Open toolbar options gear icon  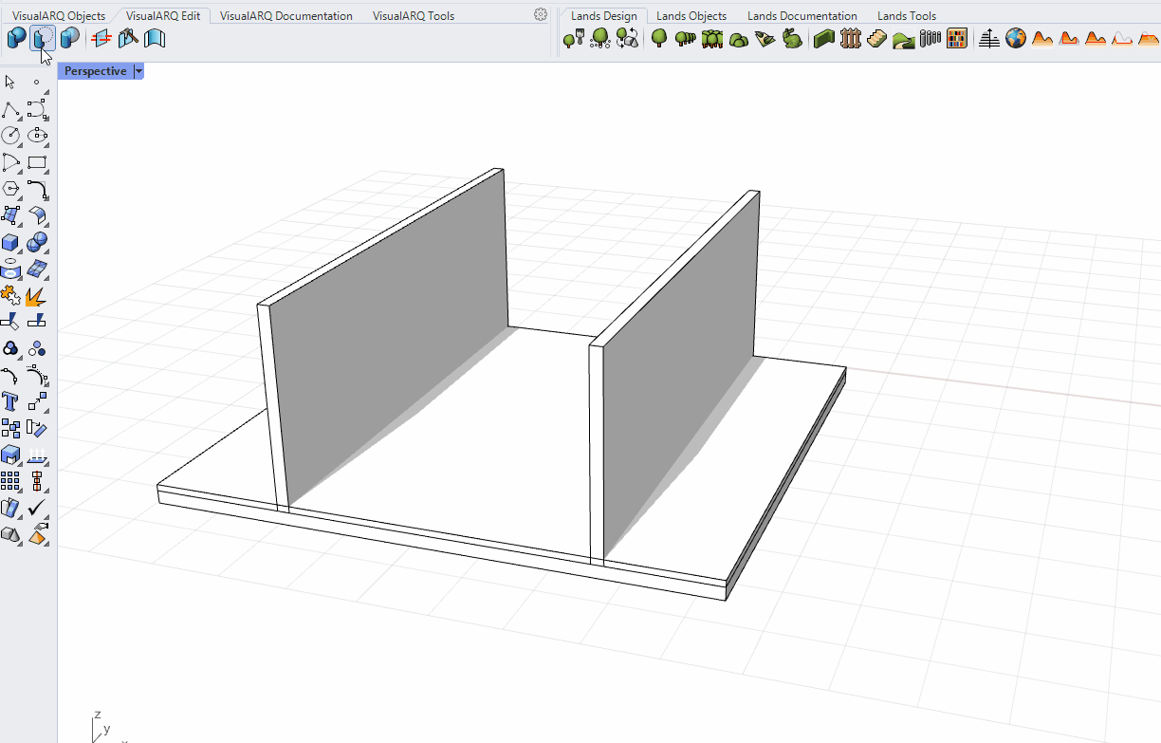(x=541, y=15)
